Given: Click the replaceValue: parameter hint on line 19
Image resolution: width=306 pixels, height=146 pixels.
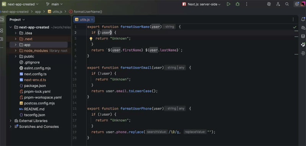Looking at the screenshot, I should coord(195,132).
